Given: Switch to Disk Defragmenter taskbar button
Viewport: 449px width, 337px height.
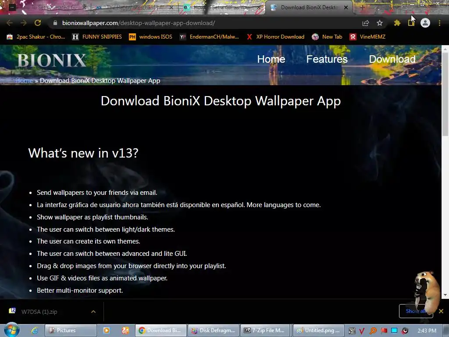Looking at the screenshot, I should coord(214,330).
